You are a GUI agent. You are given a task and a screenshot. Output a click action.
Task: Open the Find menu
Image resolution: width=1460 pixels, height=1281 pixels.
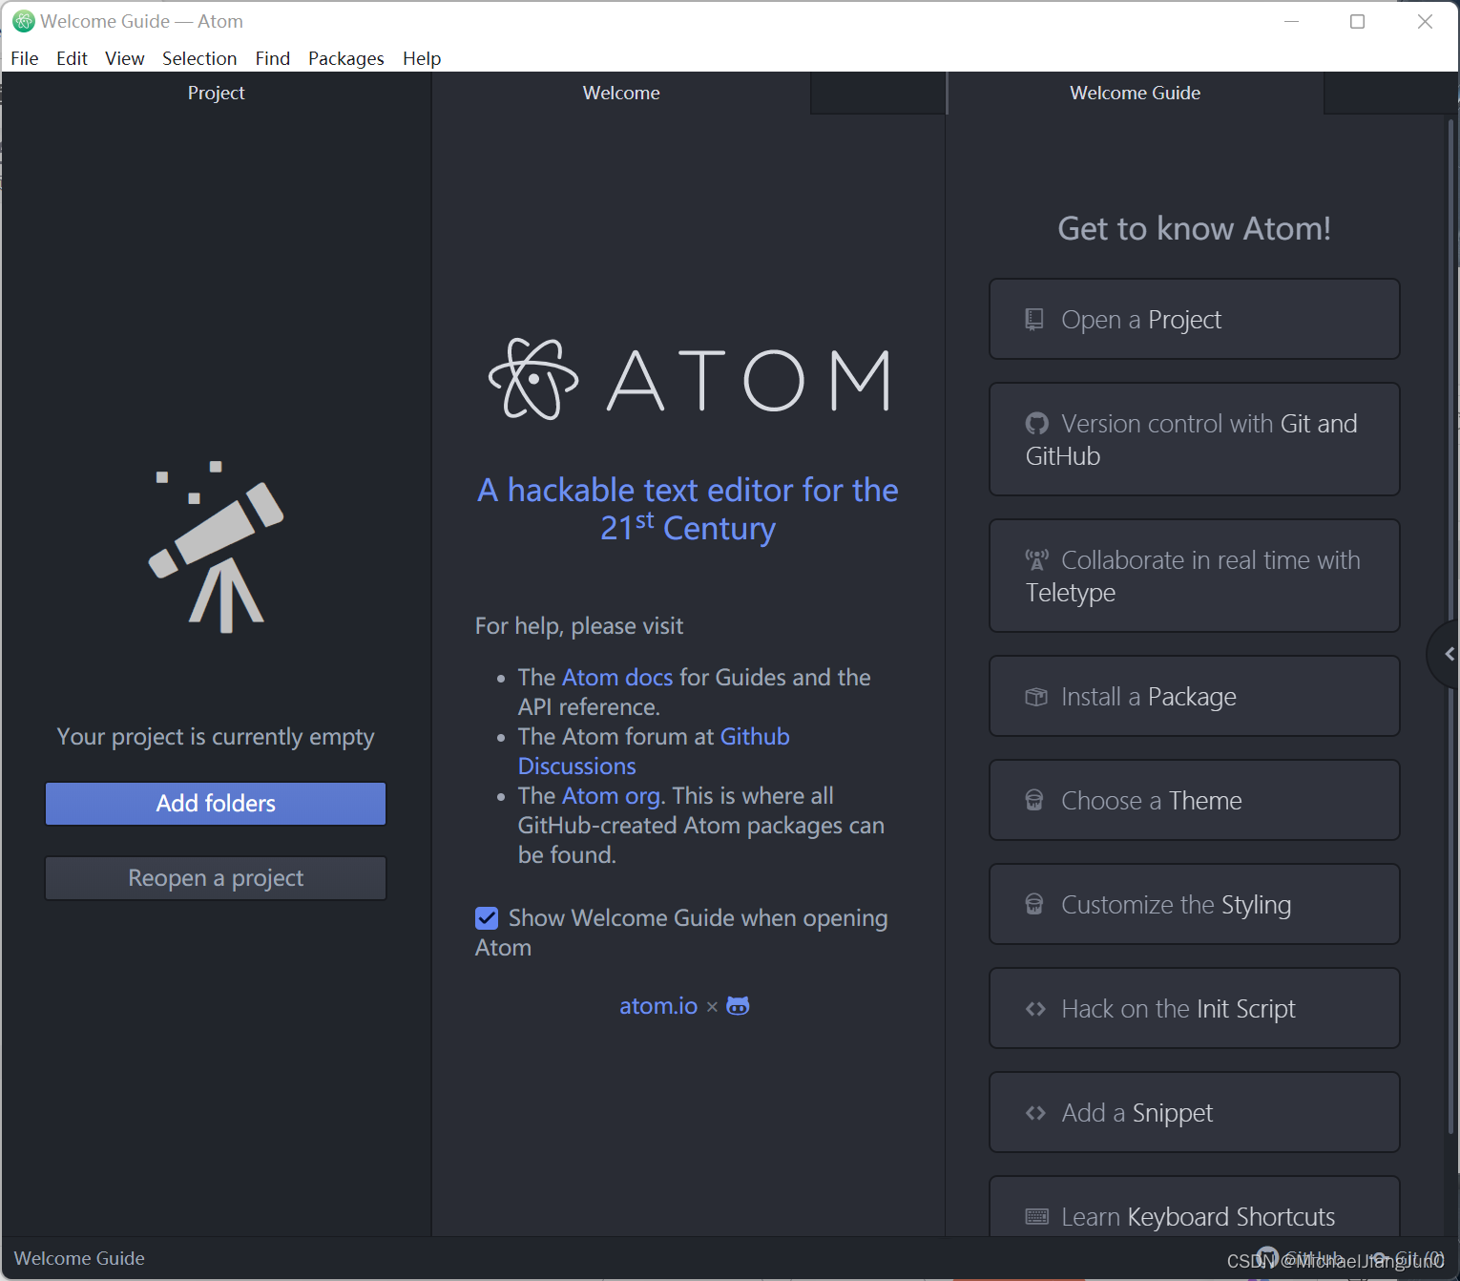coord(273,58)
